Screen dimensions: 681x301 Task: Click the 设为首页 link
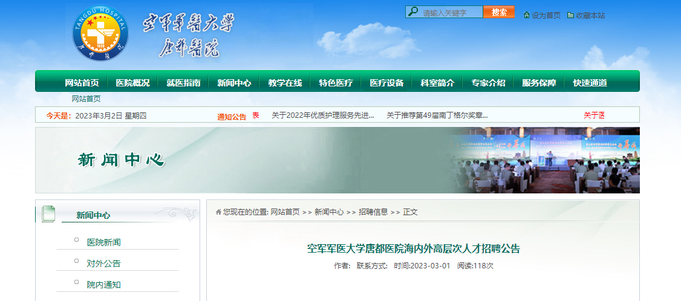546,16
